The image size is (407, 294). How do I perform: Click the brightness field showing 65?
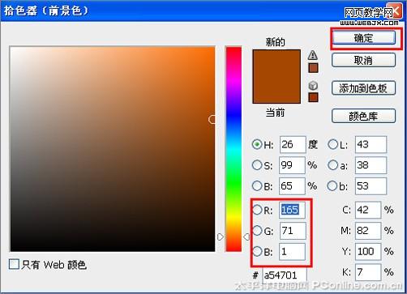click(292, 186)
